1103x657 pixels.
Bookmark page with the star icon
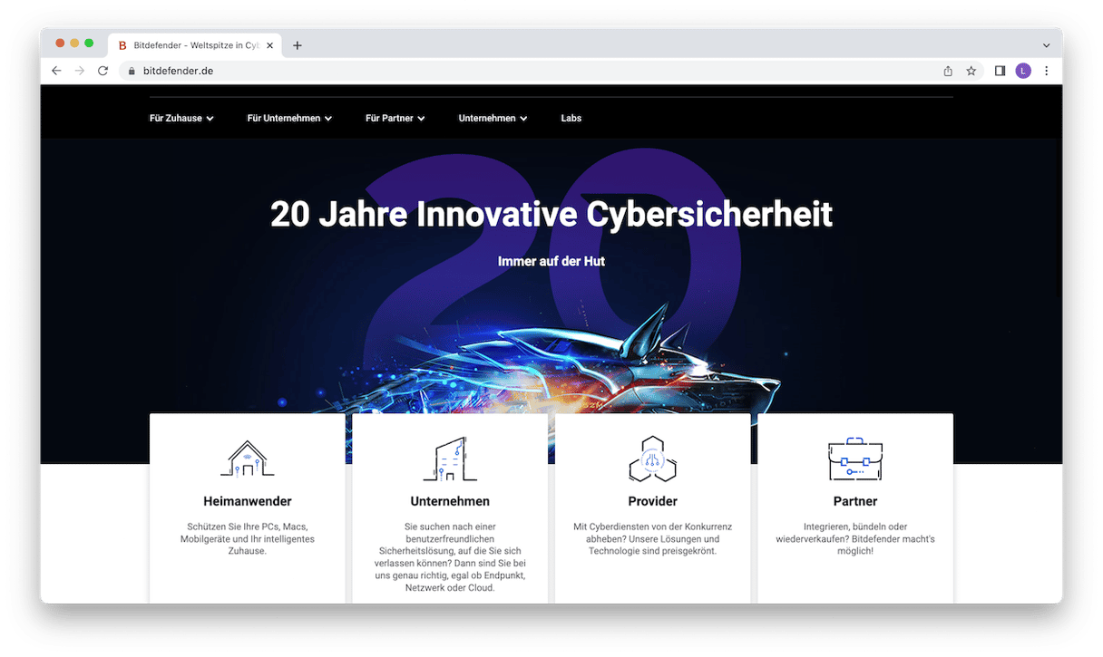(x=971, y=71)
